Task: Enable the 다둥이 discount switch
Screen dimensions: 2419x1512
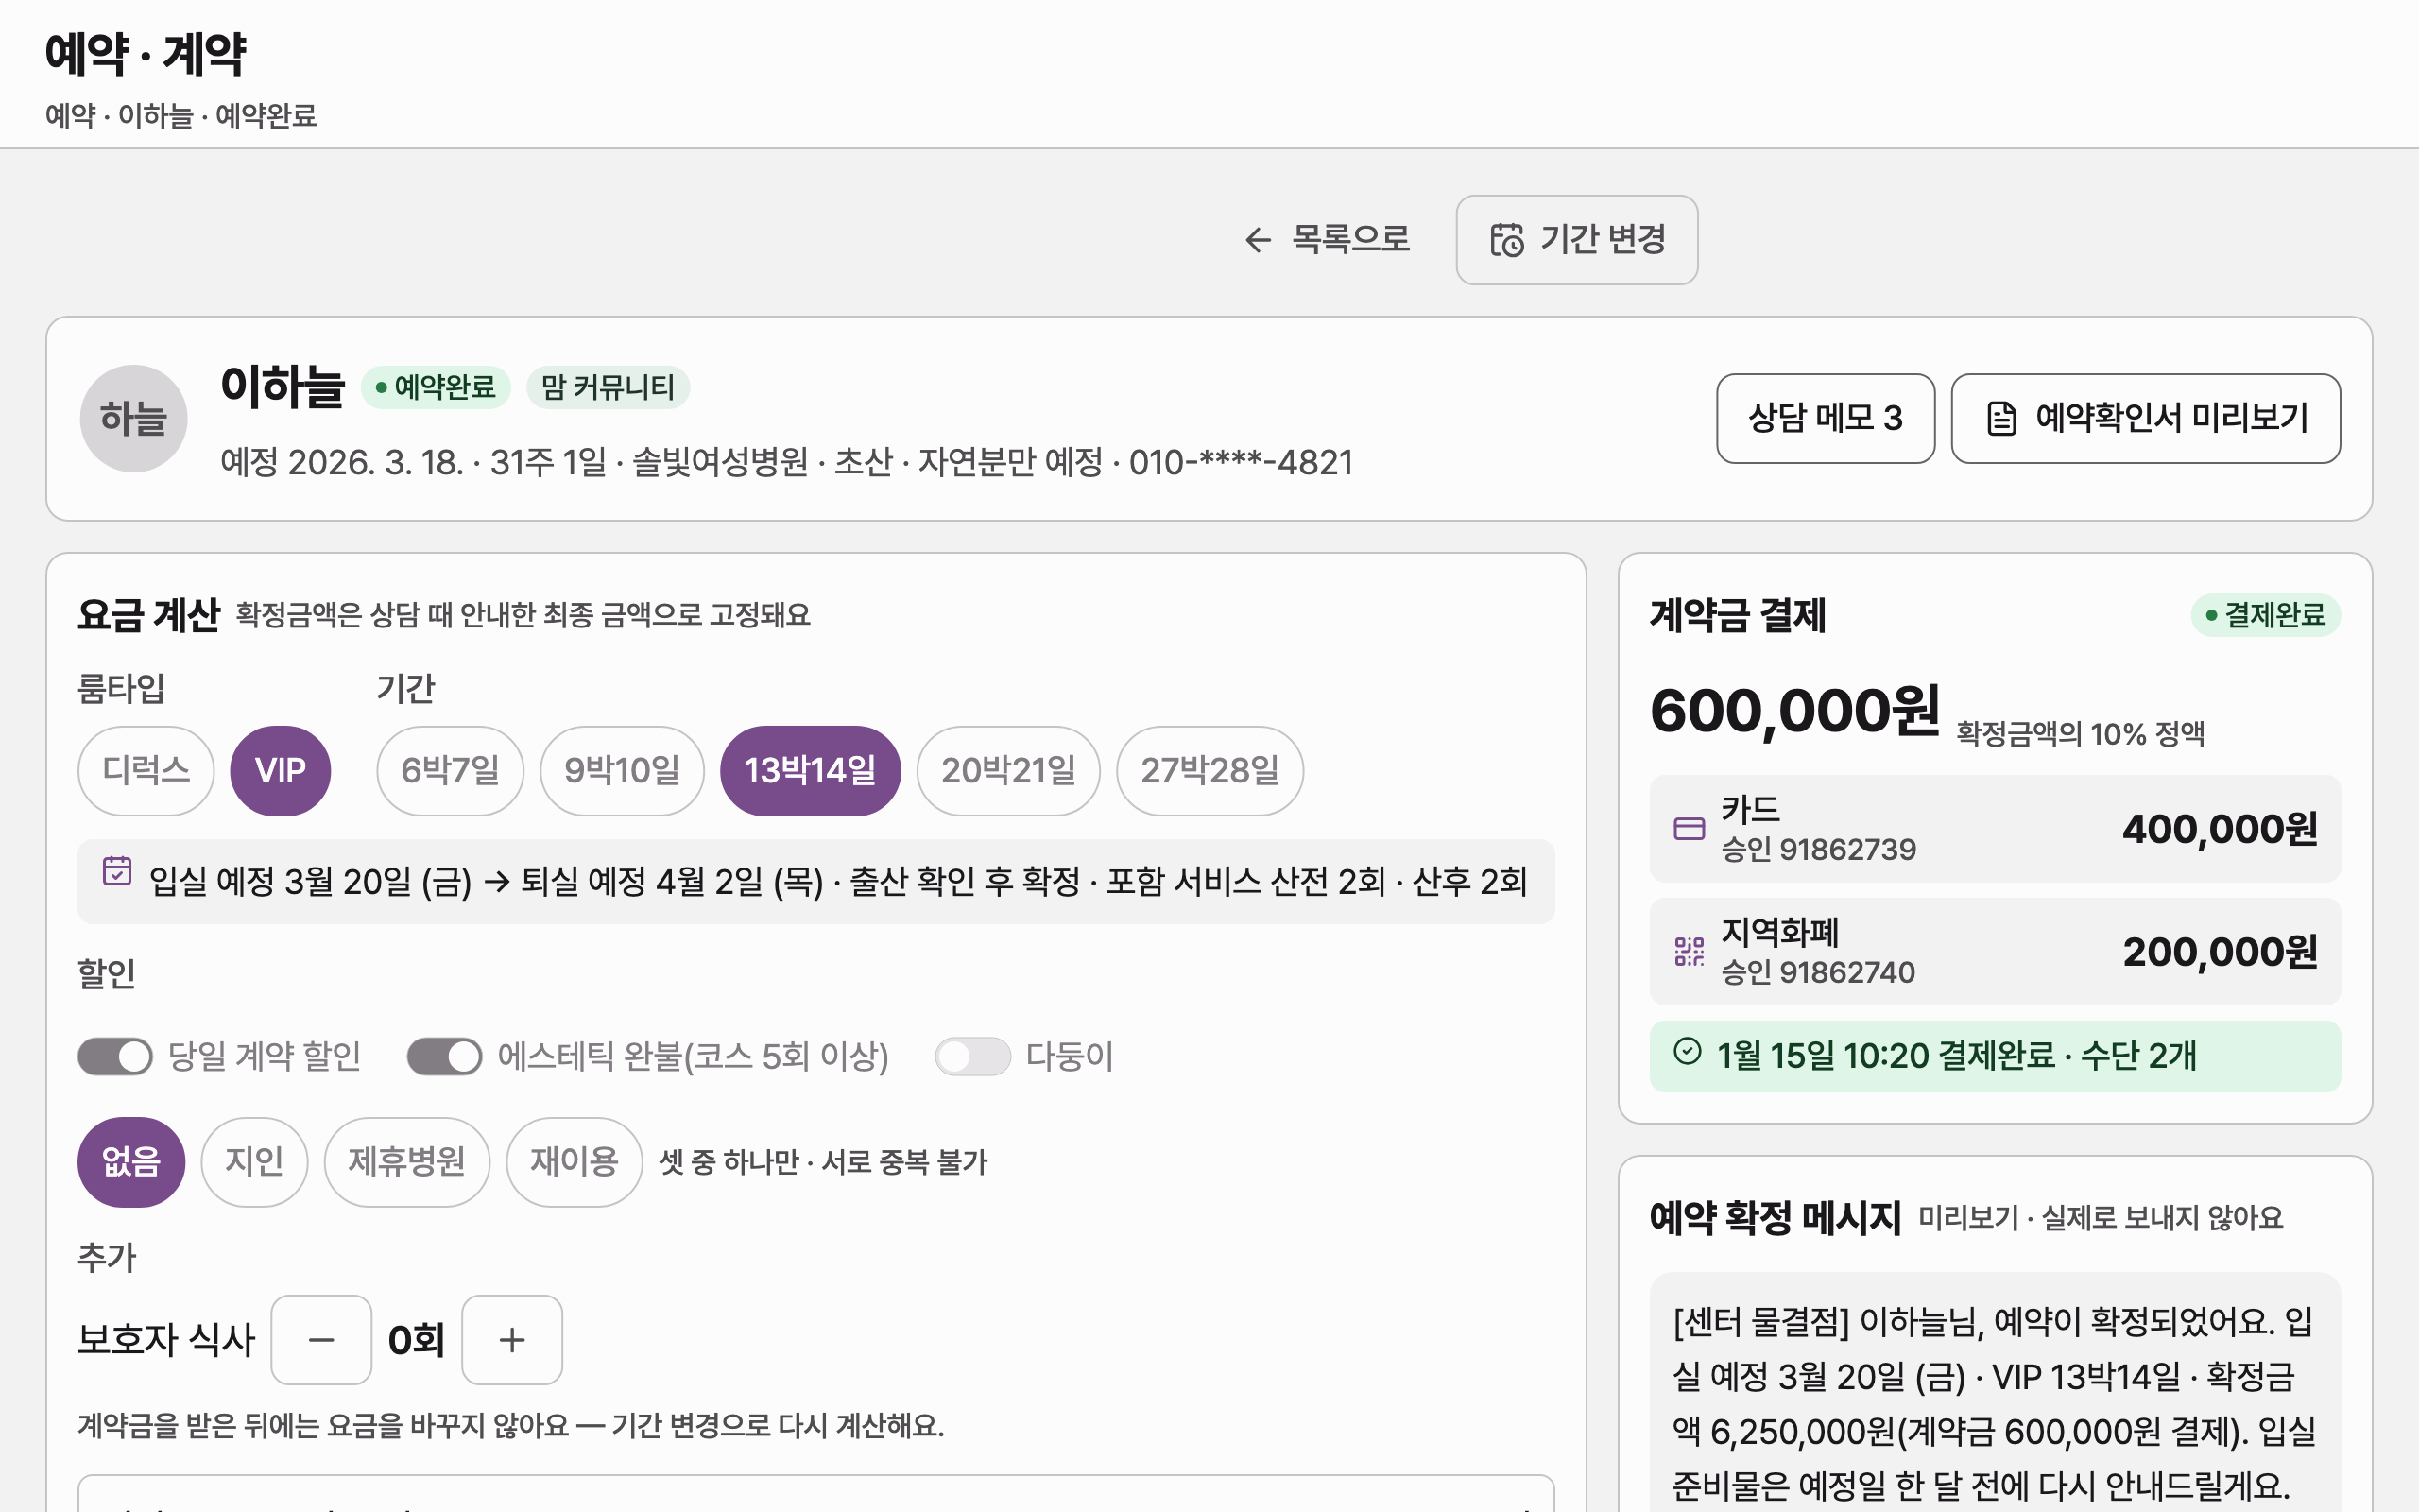Action: point(972,1056)
